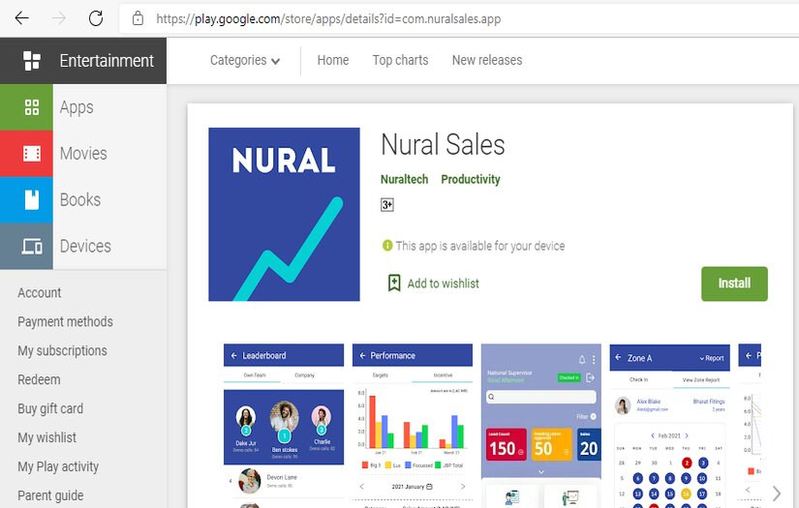Reload the page with refresh icon

pos(96,18)
